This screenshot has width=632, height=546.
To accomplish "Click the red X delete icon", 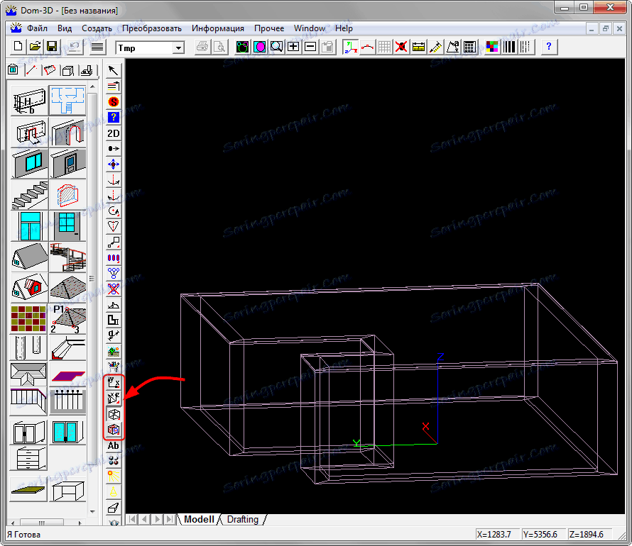I will click(401, 47).
